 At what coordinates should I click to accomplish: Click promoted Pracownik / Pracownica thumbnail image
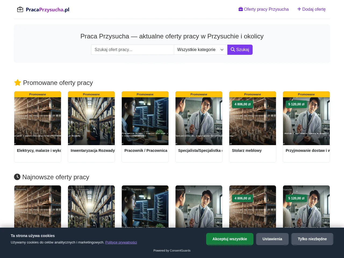(145, 121)
